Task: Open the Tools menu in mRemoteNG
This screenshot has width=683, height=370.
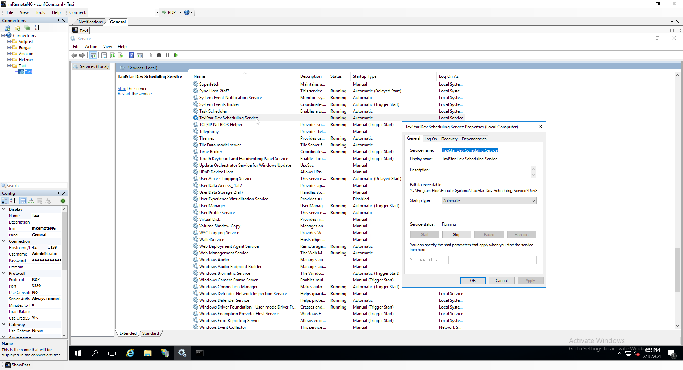Action: pos(40,12)
